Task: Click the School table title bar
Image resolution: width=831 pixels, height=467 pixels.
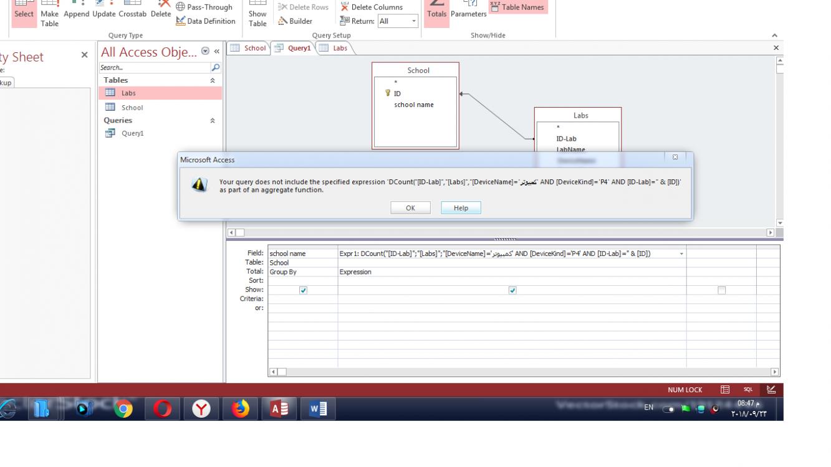Action: 415,70
